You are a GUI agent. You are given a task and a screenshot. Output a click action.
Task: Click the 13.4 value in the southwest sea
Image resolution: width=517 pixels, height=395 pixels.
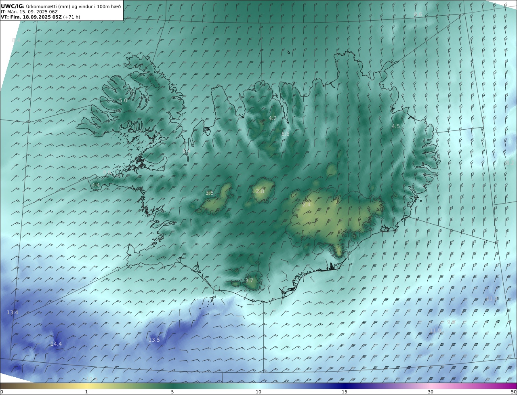coord(13,312)
